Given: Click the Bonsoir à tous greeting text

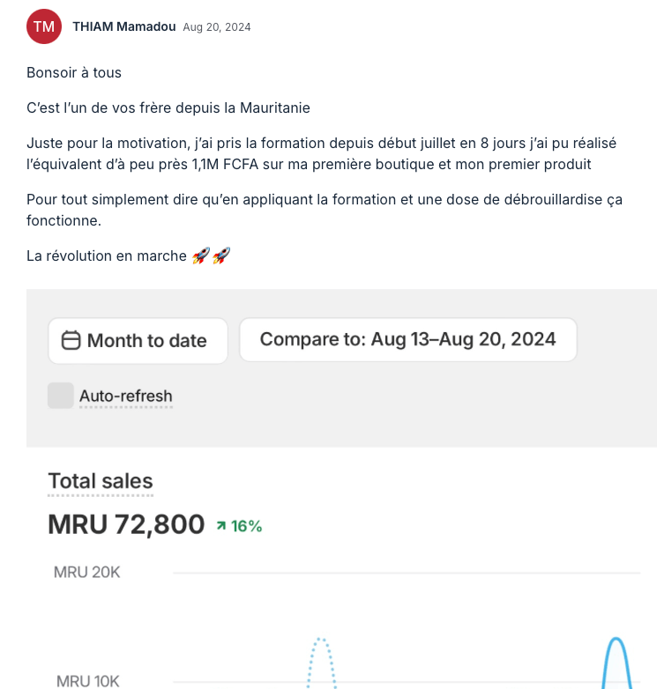Looking at the screenshot, I should coord(74,72).
